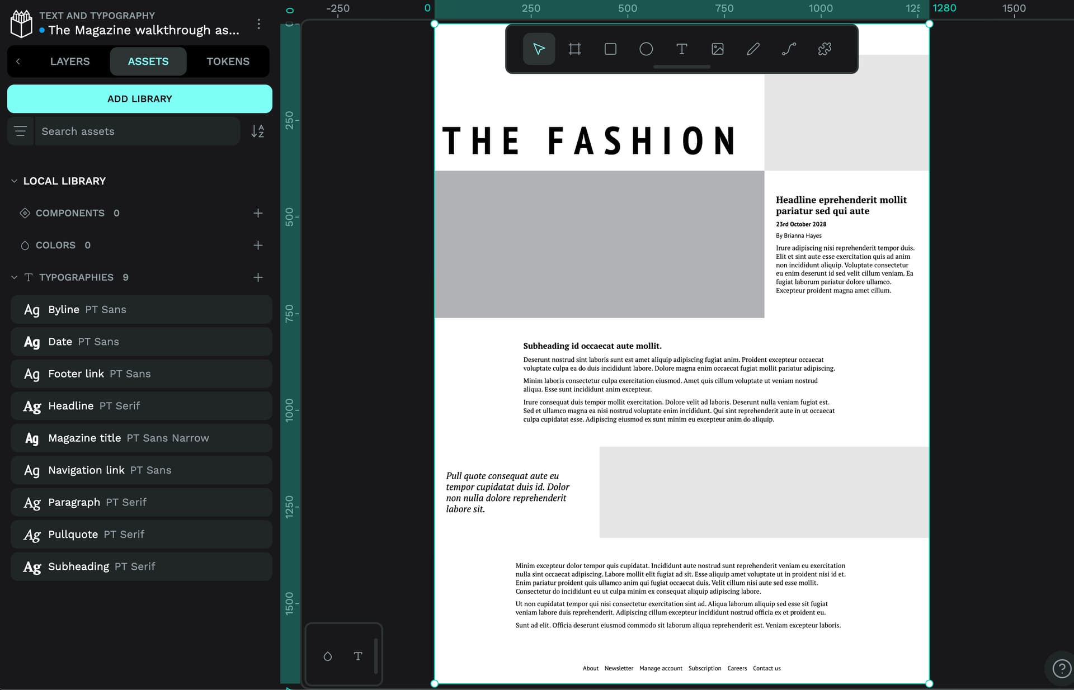Toggle assets sort order A-Z

coord(257,131)
